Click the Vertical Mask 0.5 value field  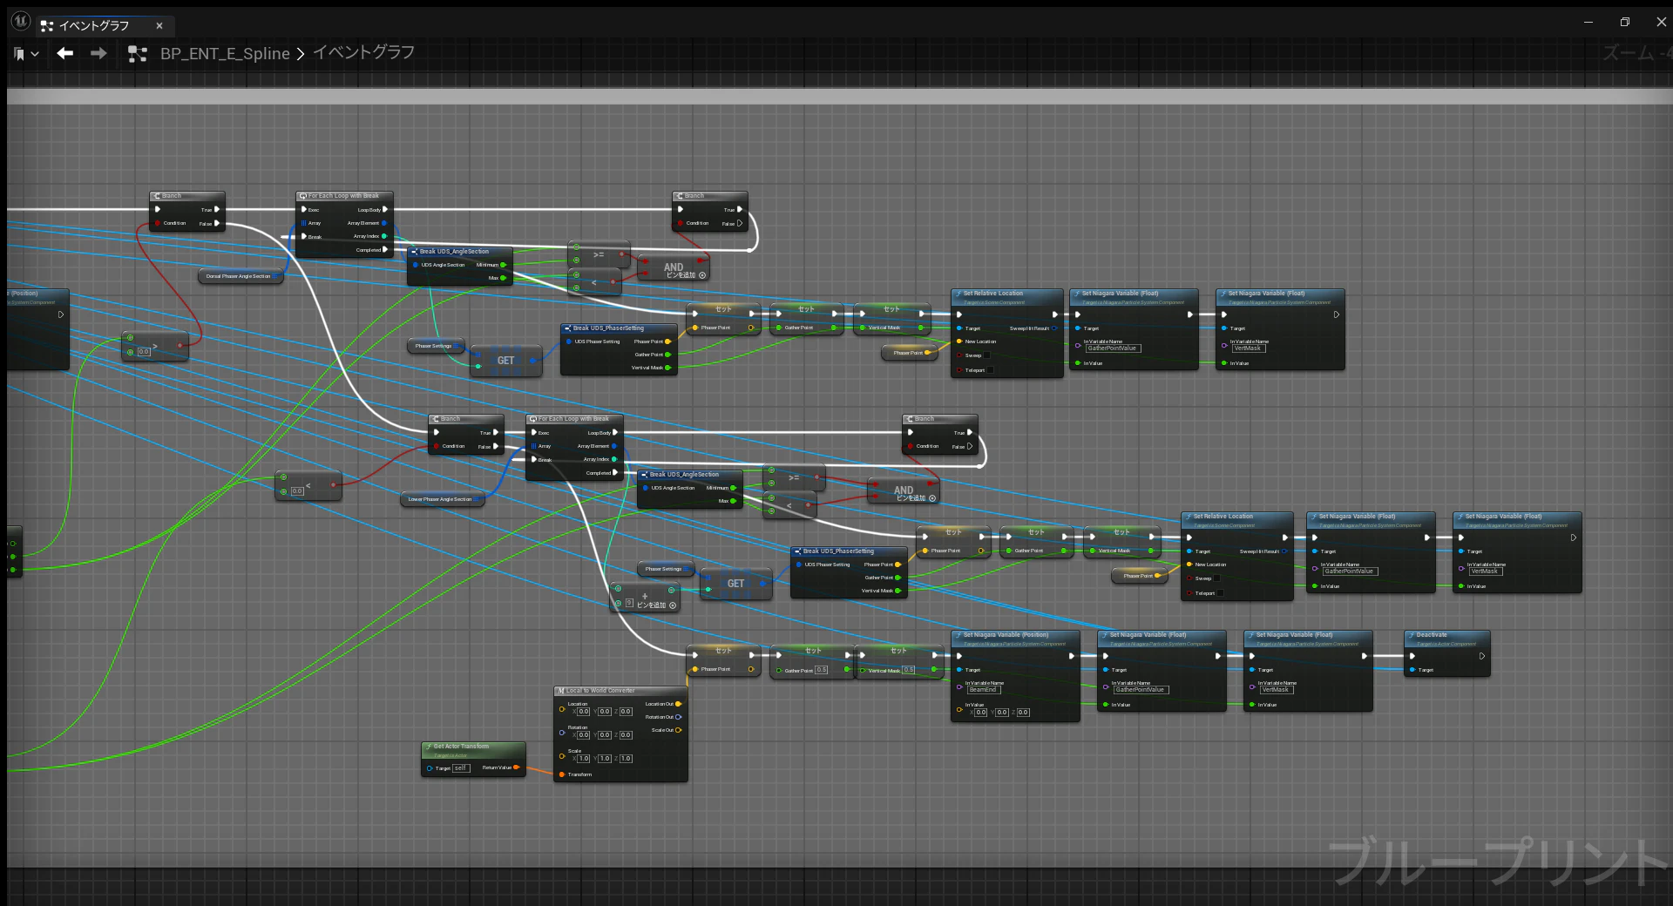(x=909, y=670)
